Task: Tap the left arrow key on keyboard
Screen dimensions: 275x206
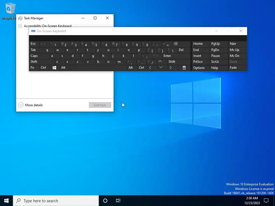Action: 150,68
